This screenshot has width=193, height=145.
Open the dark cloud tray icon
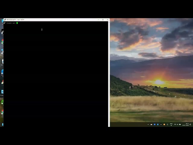161,124
